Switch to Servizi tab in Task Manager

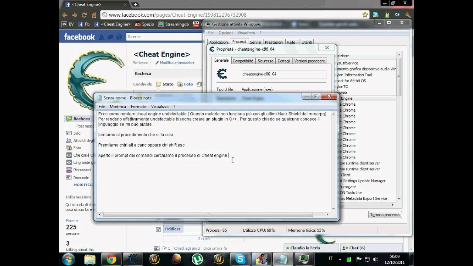coord(255,42)
